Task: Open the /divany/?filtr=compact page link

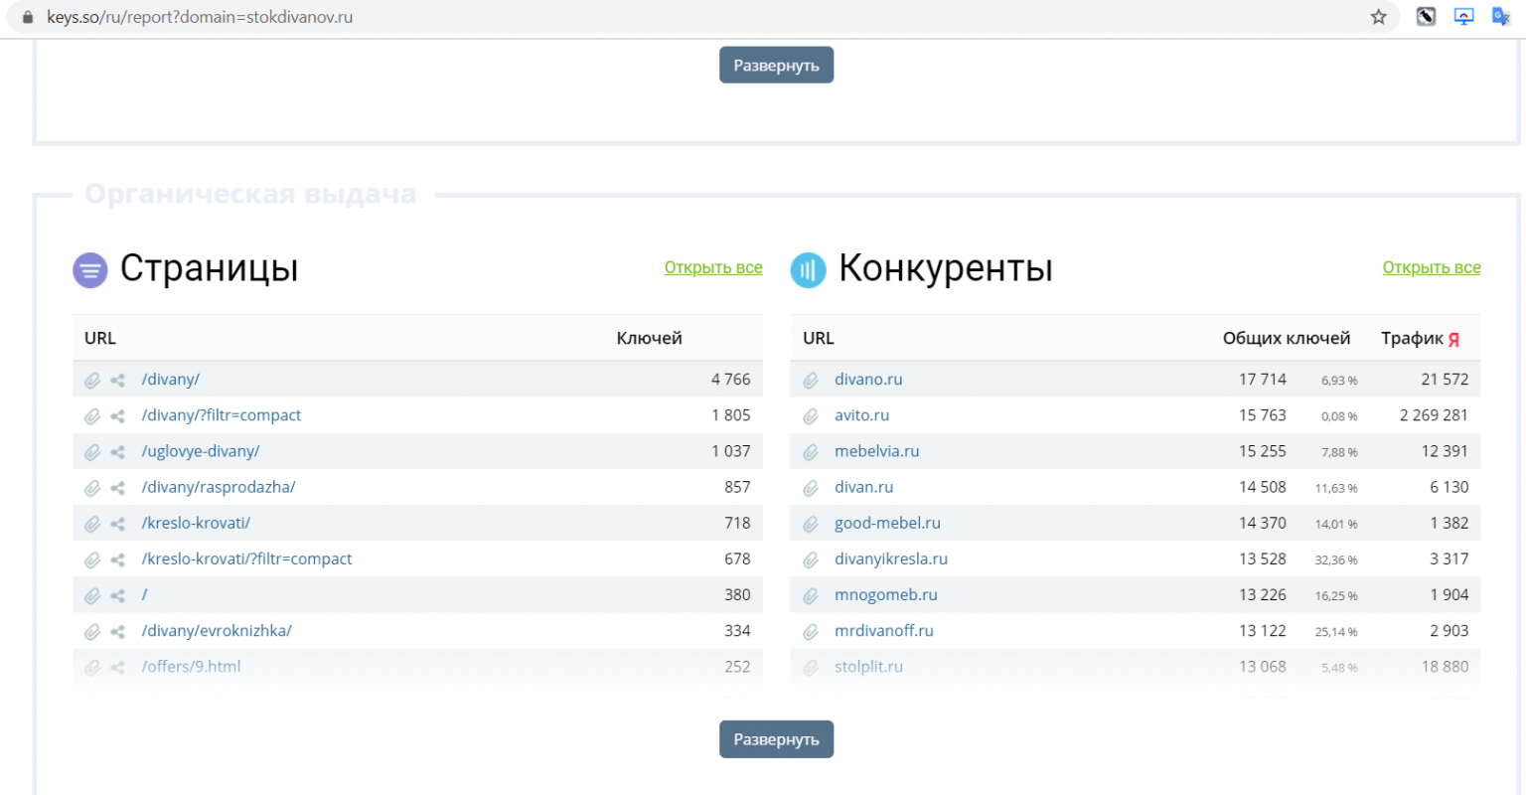Action: tap(221, 415)
